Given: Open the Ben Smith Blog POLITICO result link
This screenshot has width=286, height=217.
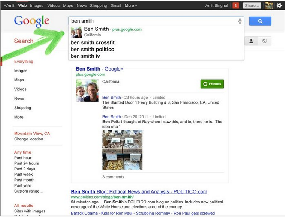Looking at the screenshot, I should click(x=139, y=192).
